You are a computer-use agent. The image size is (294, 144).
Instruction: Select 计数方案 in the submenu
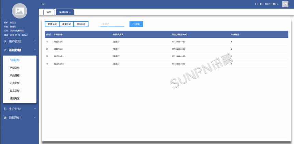[x=15, y=98]
